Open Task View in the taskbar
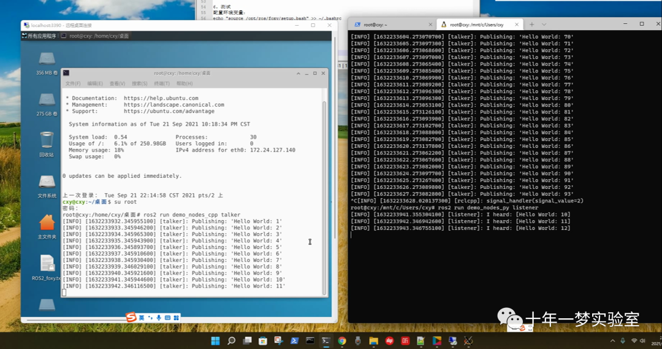 248,340
